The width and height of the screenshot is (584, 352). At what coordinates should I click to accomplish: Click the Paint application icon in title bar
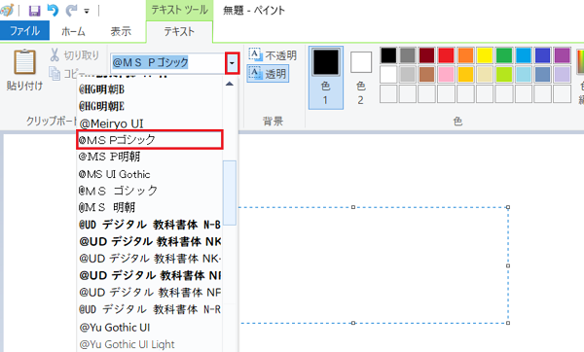pyautogui.click(x=7, y=11)
